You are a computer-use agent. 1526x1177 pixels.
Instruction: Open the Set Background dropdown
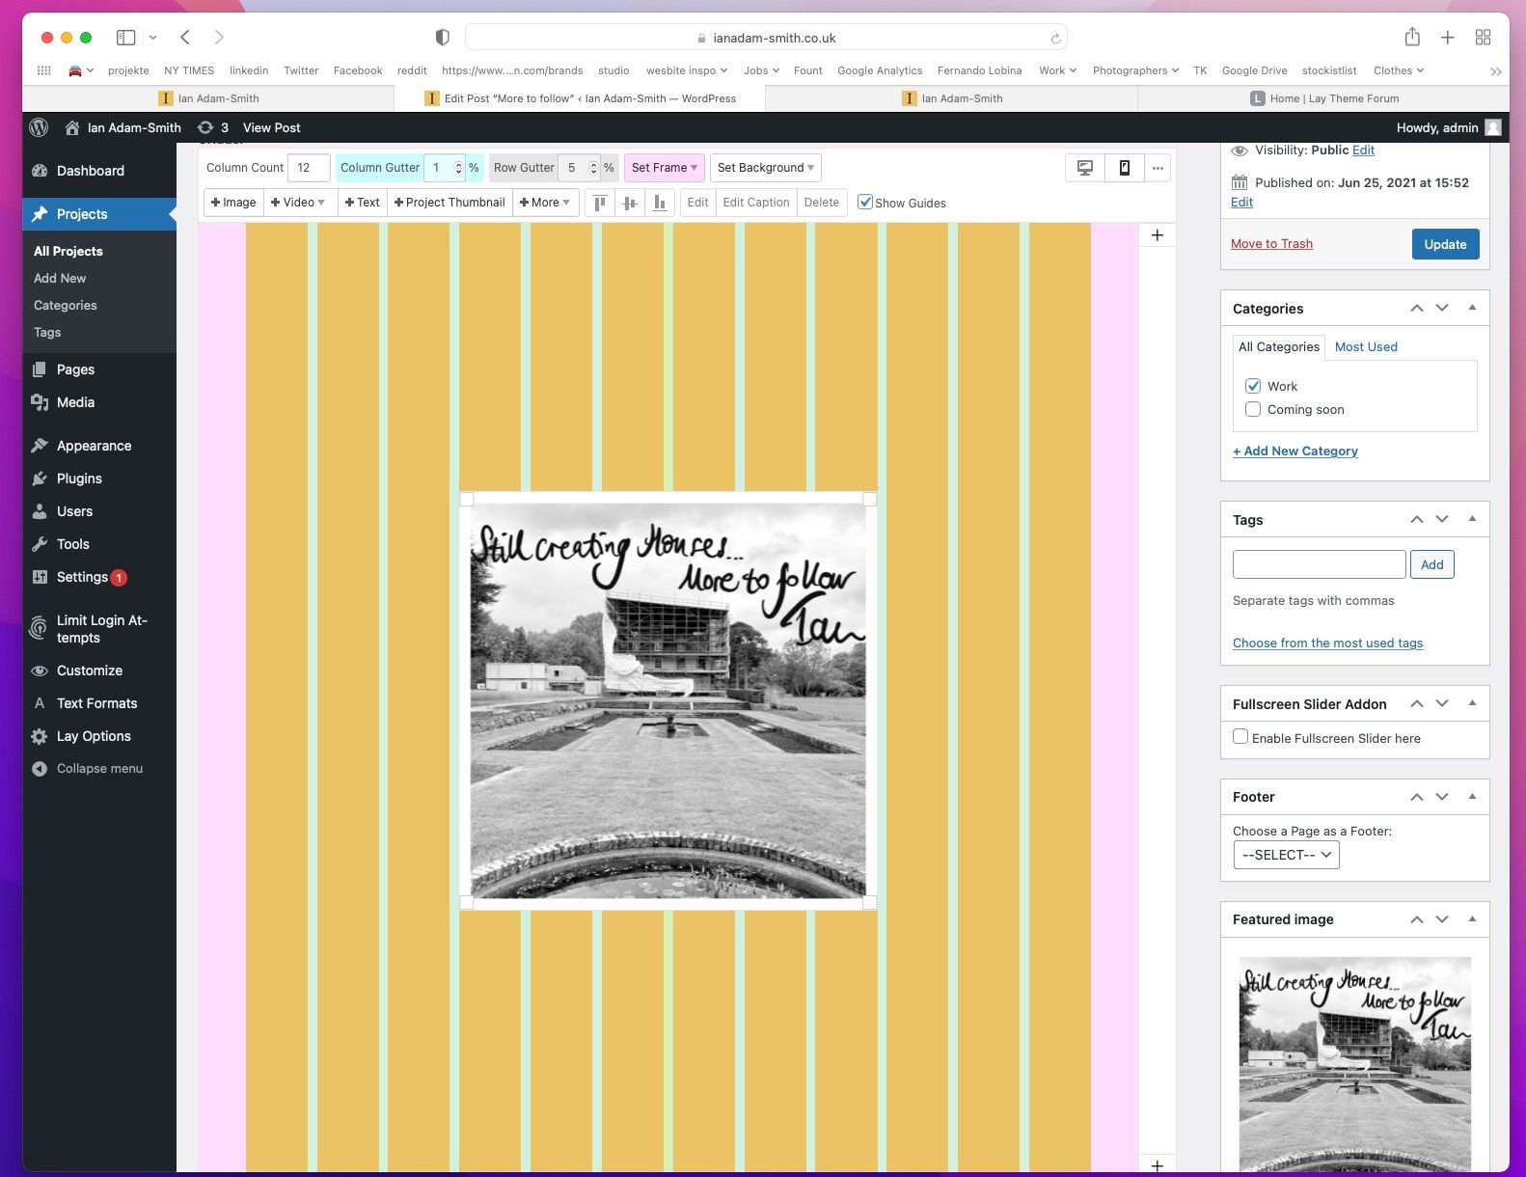[765, 168]
